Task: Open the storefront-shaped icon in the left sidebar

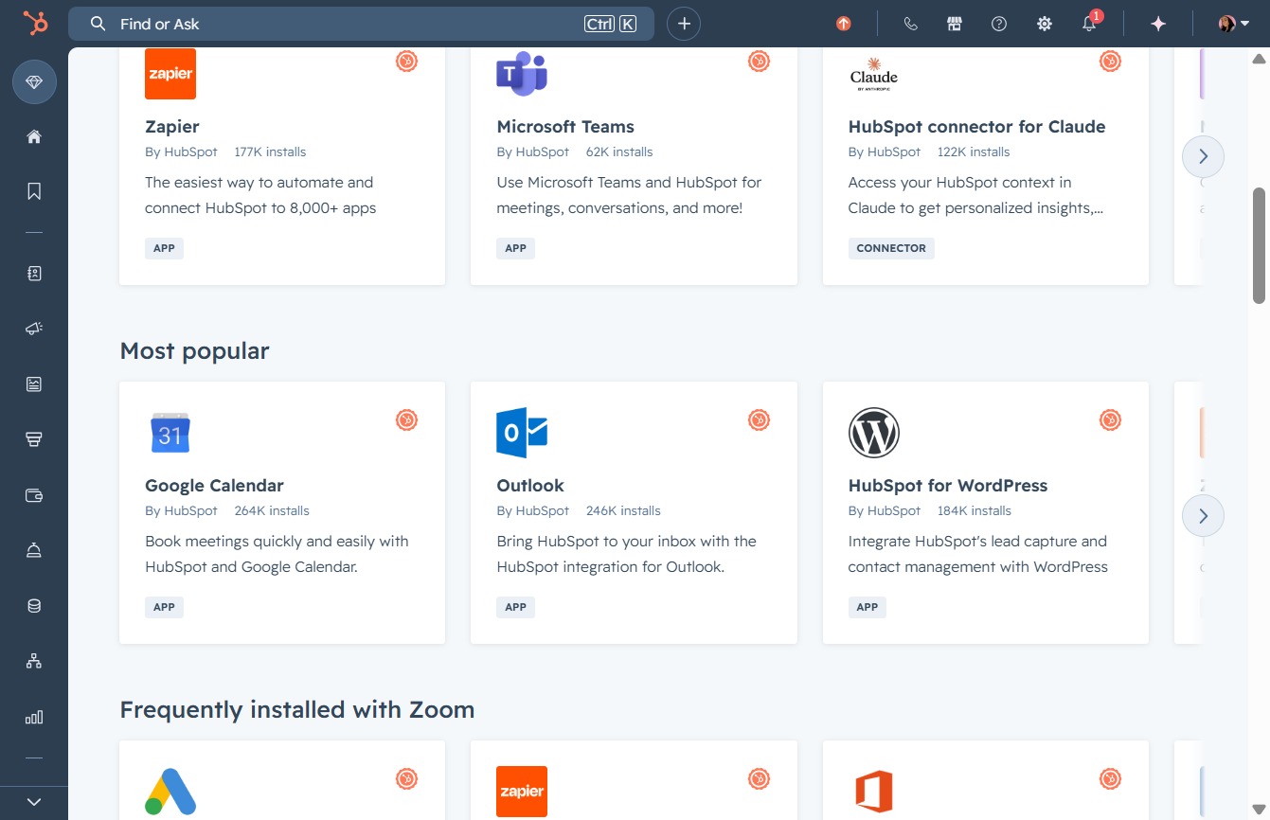Action: tap(34, 439)
